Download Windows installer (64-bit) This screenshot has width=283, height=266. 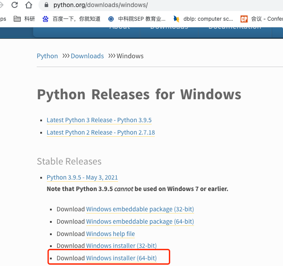(x=121, y=258)
